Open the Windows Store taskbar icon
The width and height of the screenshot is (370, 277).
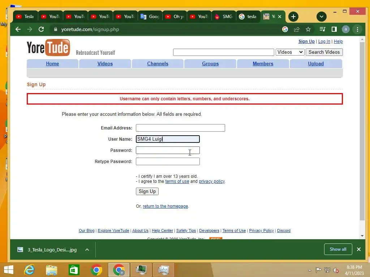pos(74,270)
